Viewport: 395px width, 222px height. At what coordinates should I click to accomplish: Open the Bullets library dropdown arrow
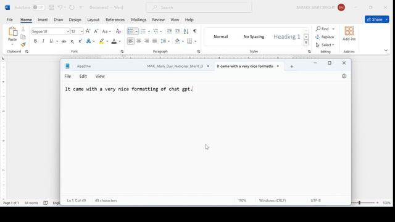[x=136, y=31]
